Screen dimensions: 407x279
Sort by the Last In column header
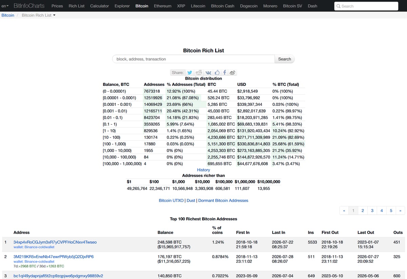tap(278, 232)
